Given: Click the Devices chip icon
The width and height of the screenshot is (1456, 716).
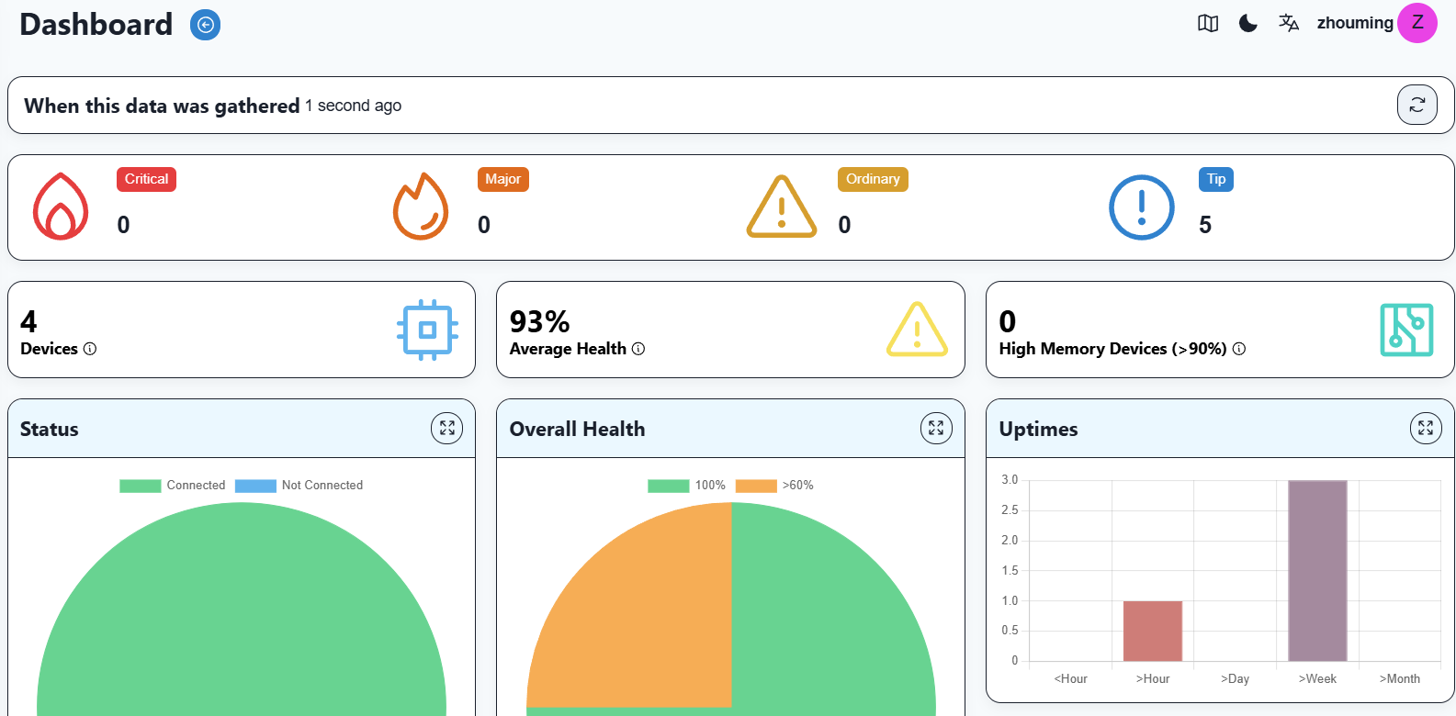Looking at the screenshot, I should click(427, 330).
